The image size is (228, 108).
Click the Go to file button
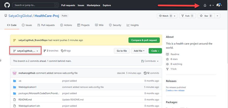pos(122,51)
